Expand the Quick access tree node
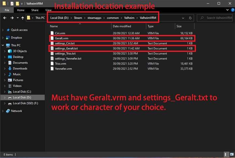 (3, 30)
